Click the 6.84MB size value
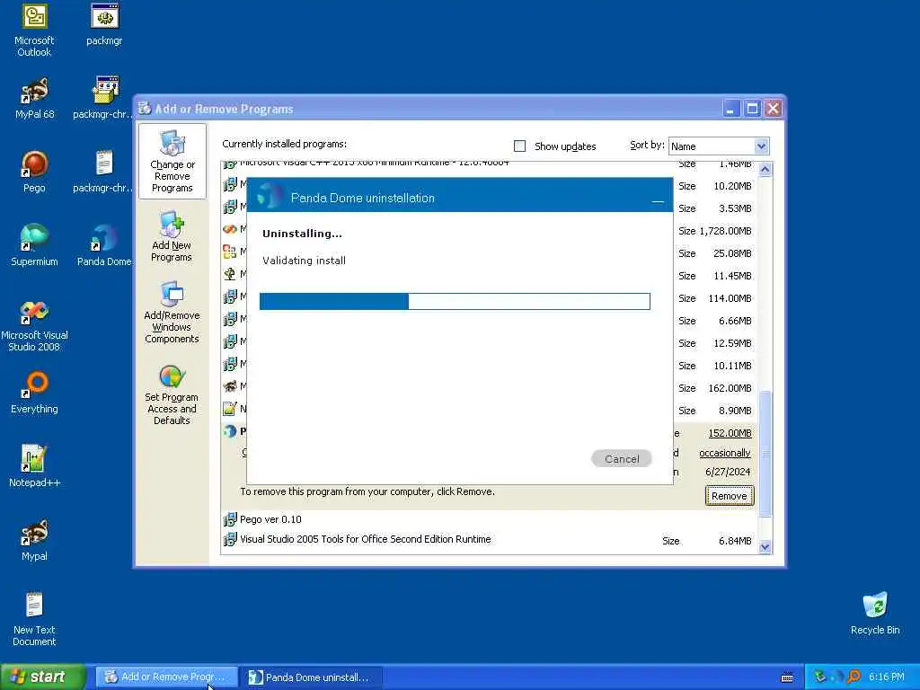 [x=735, y=541]
